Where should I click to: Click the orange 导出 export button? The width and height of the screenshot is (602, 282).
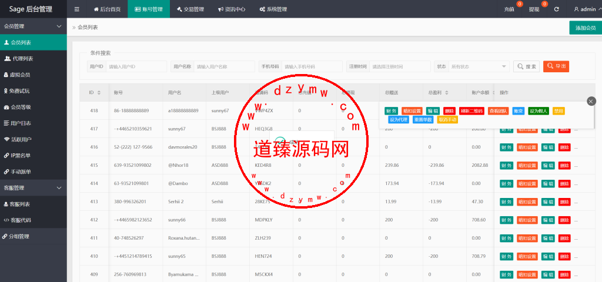pos(556,66)
